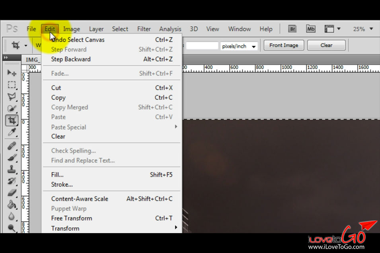Open the File menu
This screenshot has width=380, height=253.
[x=31, y=29]
